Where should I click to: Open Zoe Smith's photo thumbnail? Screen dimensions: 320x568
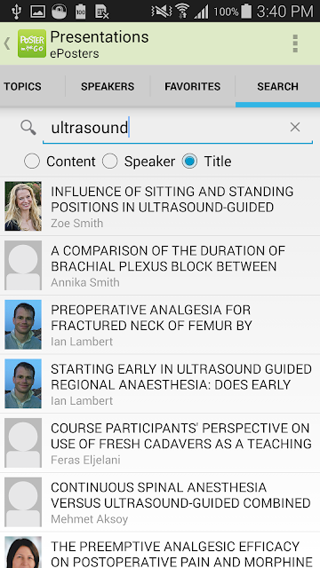(x=23, y=206)
